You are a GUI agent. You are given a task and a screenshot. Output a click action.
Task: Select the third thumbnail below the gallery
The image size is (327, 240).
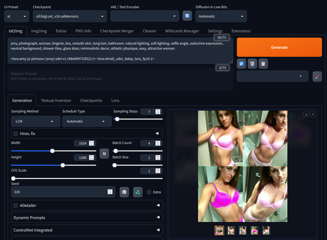click(x=243, y=230)
